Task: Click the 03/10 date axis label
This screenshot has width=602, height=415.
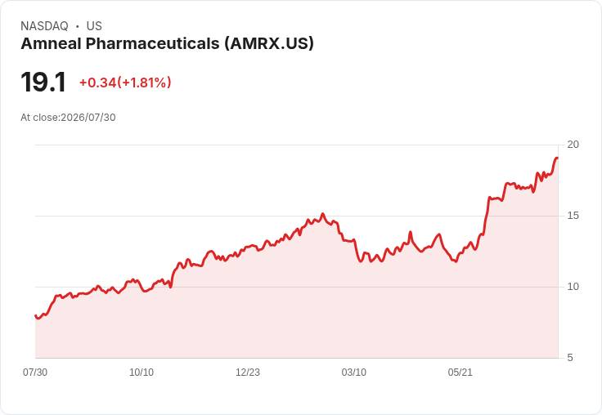Action: coord(353,373)
